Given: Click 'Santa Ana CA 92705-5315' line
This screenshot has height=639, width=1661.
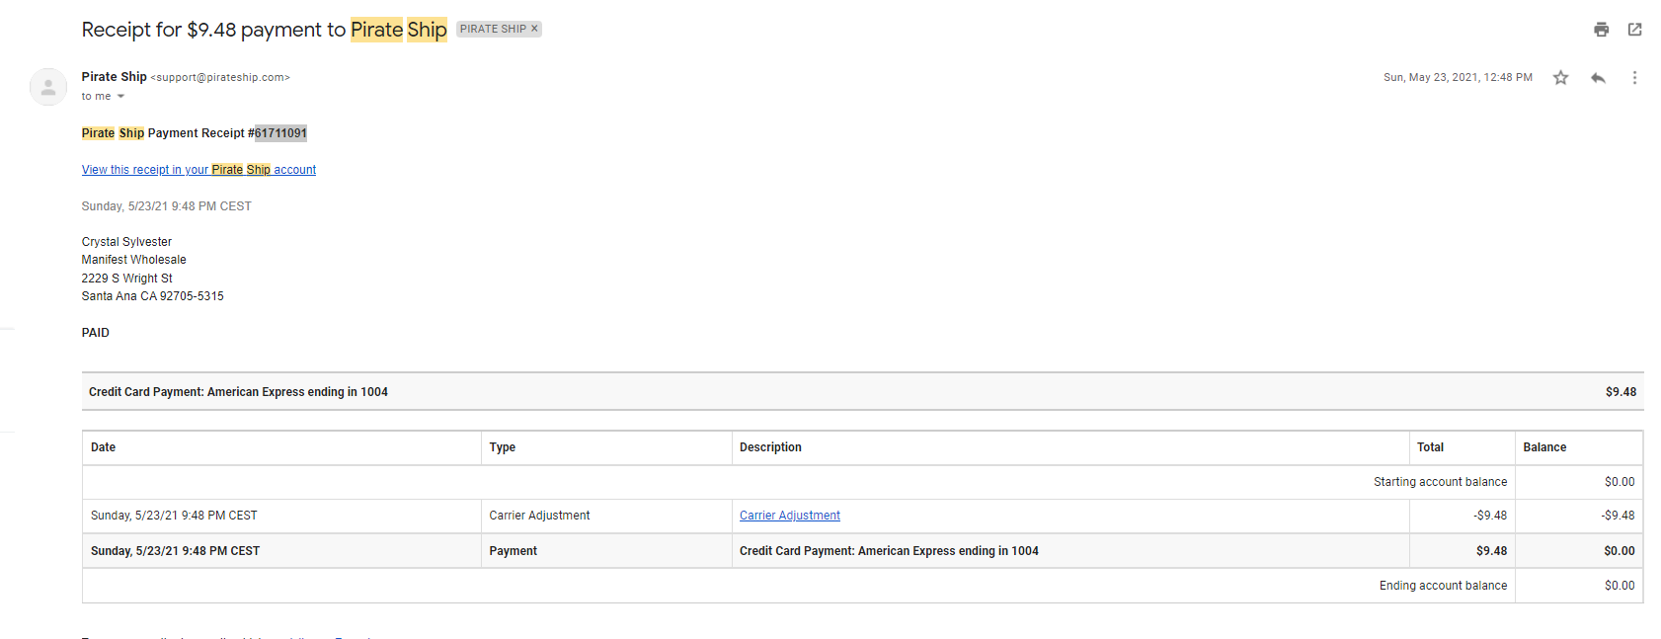Looking at the screenshot, I should [x=153, y=296].
